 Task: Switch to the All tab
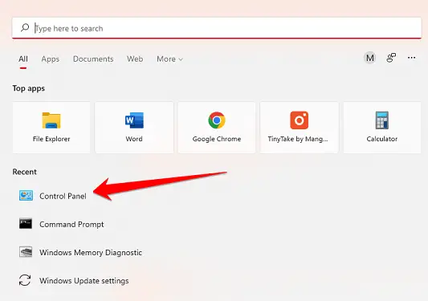(x=23, y=59)
